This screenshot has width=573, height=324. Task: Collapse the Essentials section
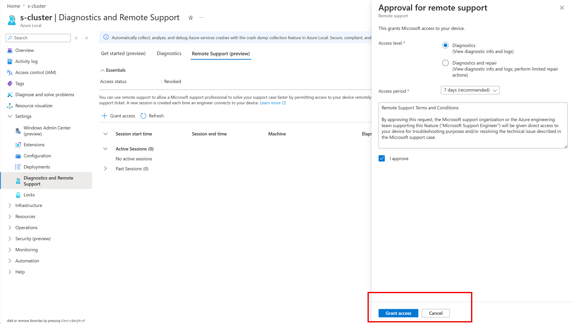[x=102, y=70]
